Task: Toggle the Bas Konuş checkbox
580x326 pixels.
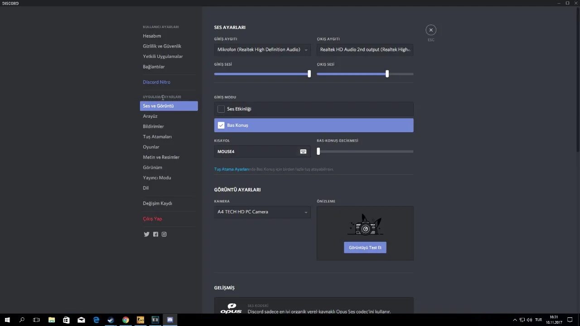Action: (221, 125)
